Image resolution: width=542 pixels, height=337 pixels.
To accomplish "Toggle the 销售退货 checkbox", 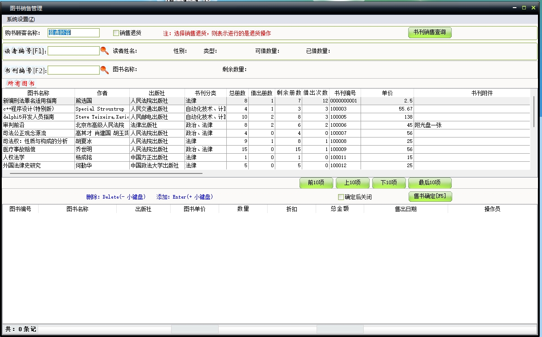I will click(x=116, y=33).
